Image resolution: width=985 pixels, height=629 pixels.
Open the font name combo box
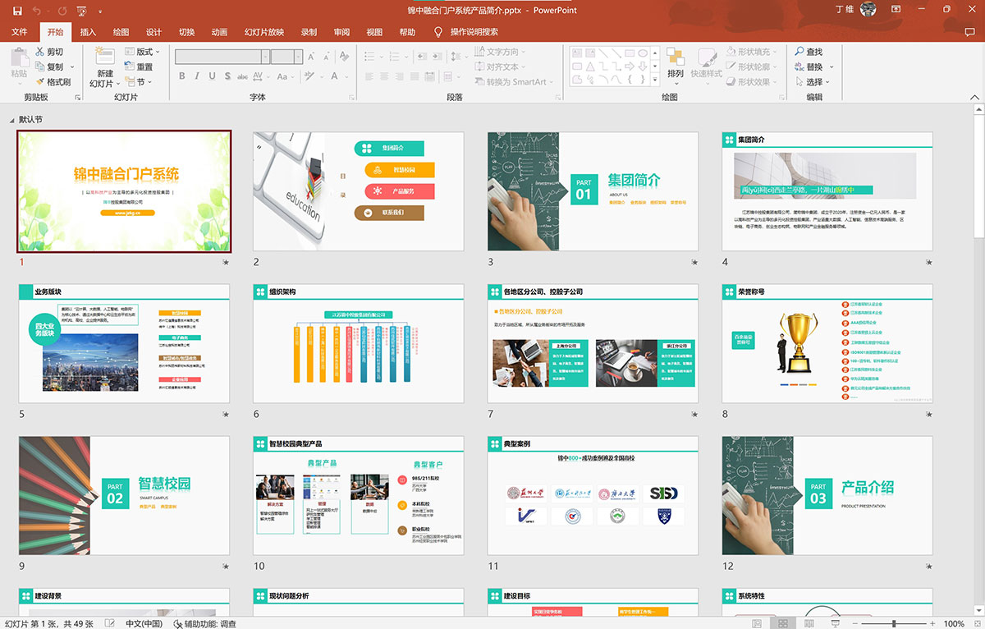pos(222,57)
